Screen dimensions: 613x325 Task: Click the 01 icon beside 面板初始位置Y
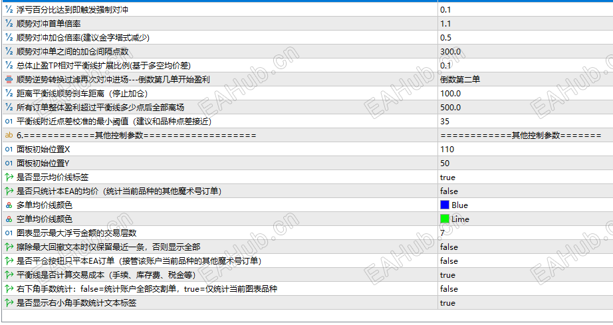point(9,163)
